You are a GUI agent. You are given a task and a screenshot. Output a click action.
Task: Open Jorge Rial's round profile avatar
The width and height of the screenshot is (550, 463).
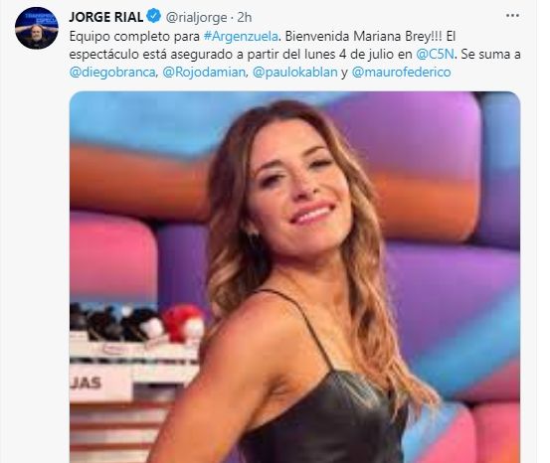point(37,28)
